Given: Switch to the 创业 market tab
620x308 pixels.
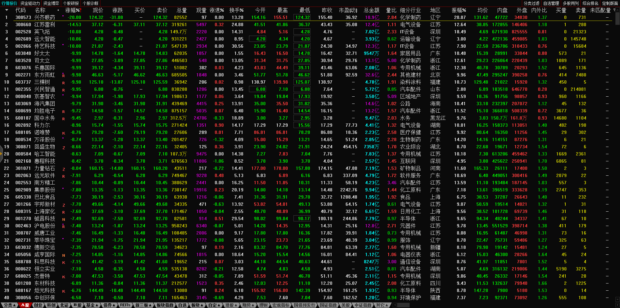Looking at the screenshot, I should 38,305.
